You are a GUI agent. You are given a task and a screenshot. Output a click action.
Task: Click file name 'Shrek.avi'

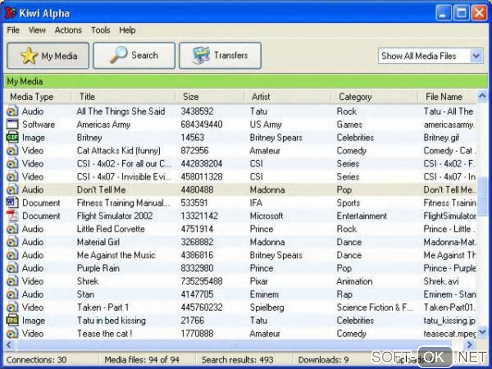coord(441,282)
